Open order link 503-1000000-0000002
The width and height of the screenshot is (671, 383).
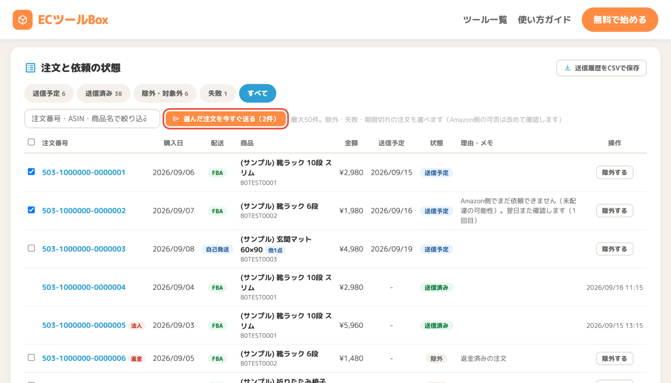[x=84, y=210]
